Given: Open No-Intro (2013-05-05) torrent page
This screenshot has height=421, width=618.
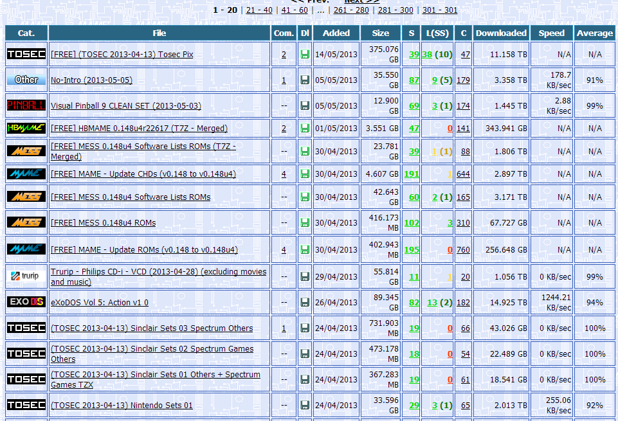Looking at the screenshot, I should tap(91, 80).
